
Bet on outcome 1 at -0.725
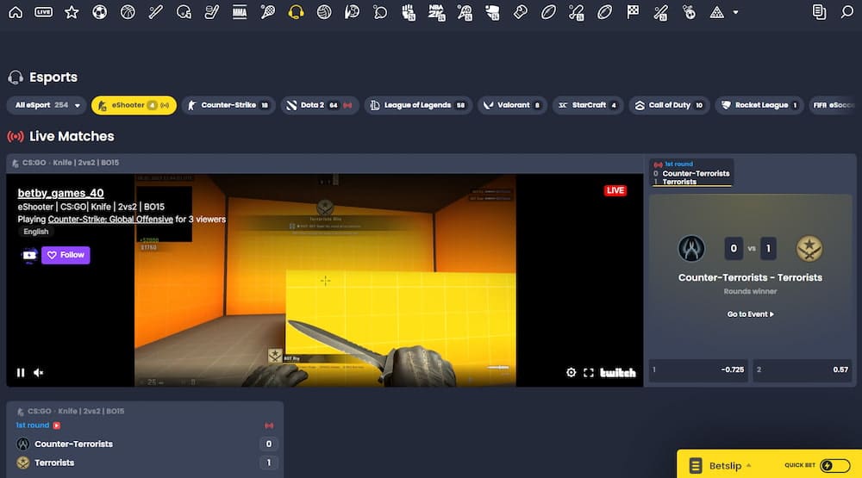[x=699, y=369]
